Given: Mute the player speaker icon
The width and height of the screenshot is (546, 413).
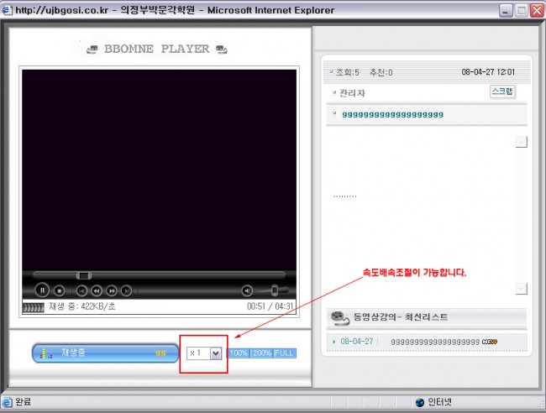Looking at the screenshot, I should tap(247, 290).
